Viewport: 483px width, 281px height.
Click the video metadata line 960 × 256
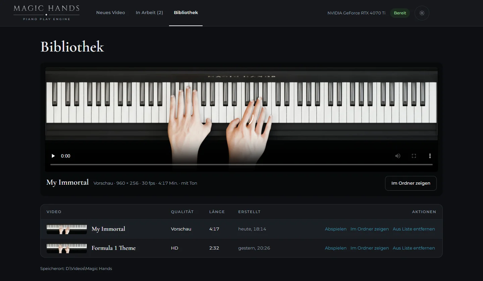click(x=145, y=183)
